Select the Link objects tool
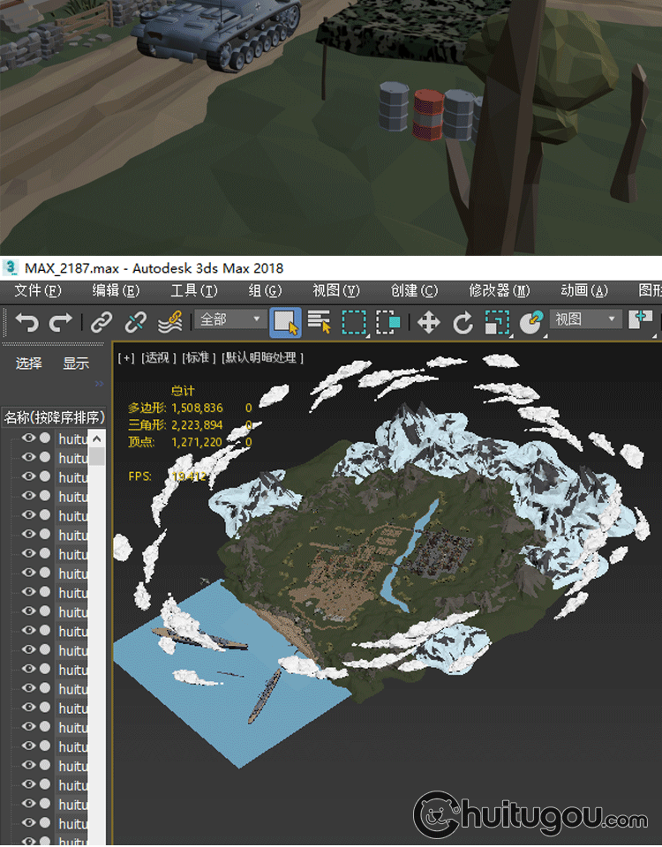Image resolution: width=662 pixels, height=847 pixels. pos(102,322)
